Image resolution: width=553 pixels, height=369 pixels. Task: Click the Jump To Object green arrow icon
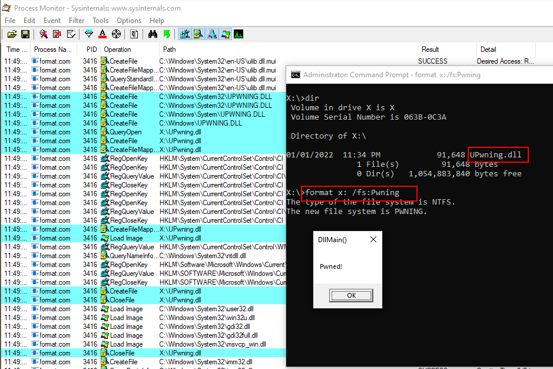coord(167,34)
